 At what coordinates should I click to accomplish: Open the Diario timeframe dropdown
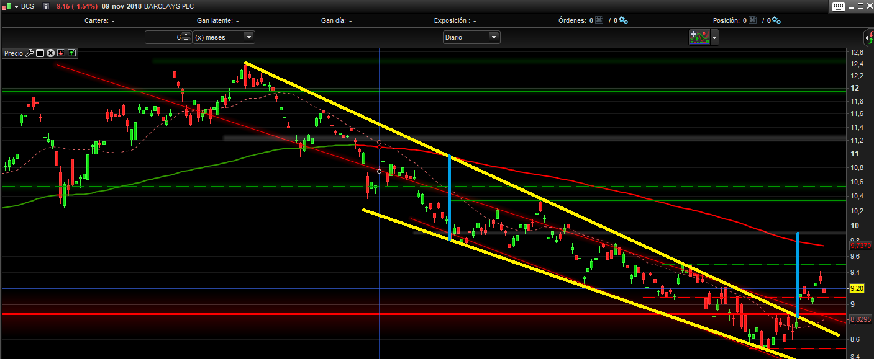471,37
